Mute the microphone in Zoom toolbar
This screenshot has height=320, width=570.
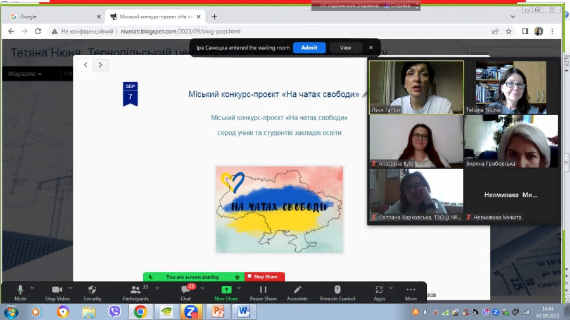[20, 290]
